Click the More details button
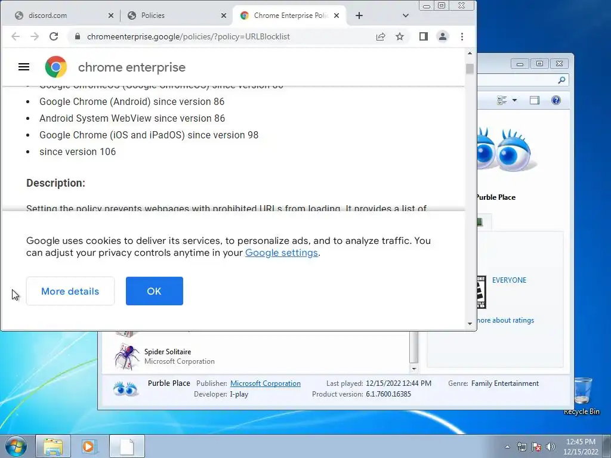Screen dimensions: 611x458 click(x=70, y=291)
